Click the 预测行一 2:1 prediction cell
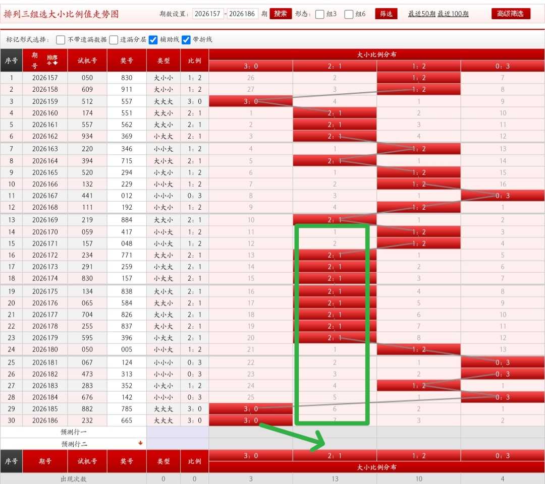 tap(335, 432)
